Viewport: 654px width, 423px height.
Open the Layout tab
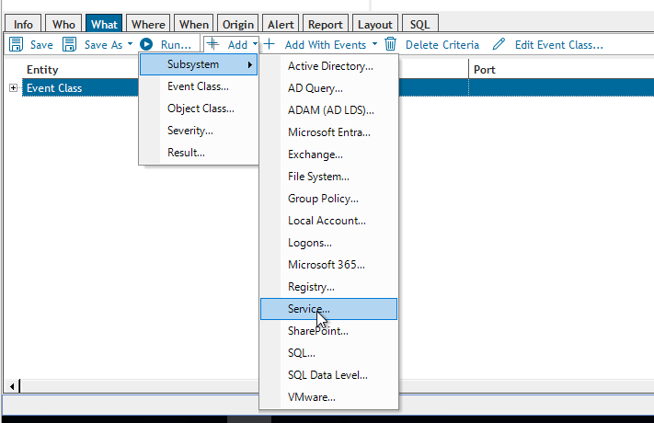[375, 24]
